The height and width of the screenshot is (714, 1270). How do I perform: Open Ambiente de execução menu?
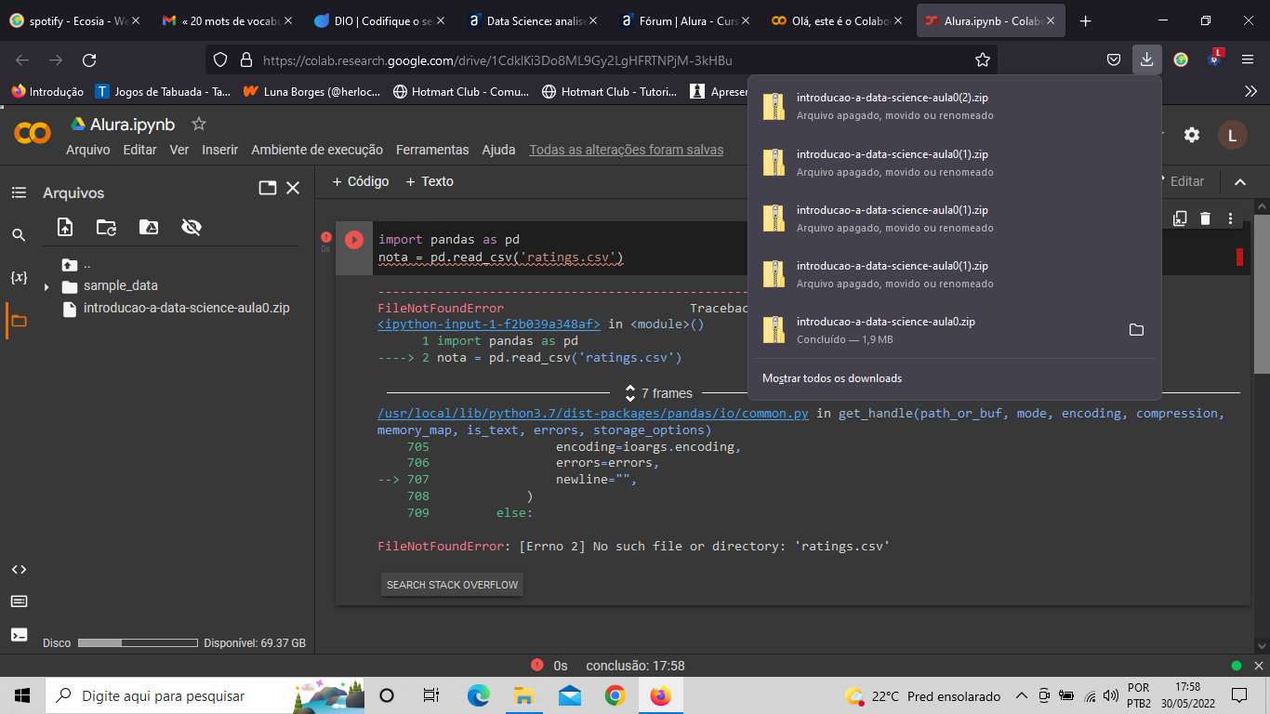click(317, 150)
